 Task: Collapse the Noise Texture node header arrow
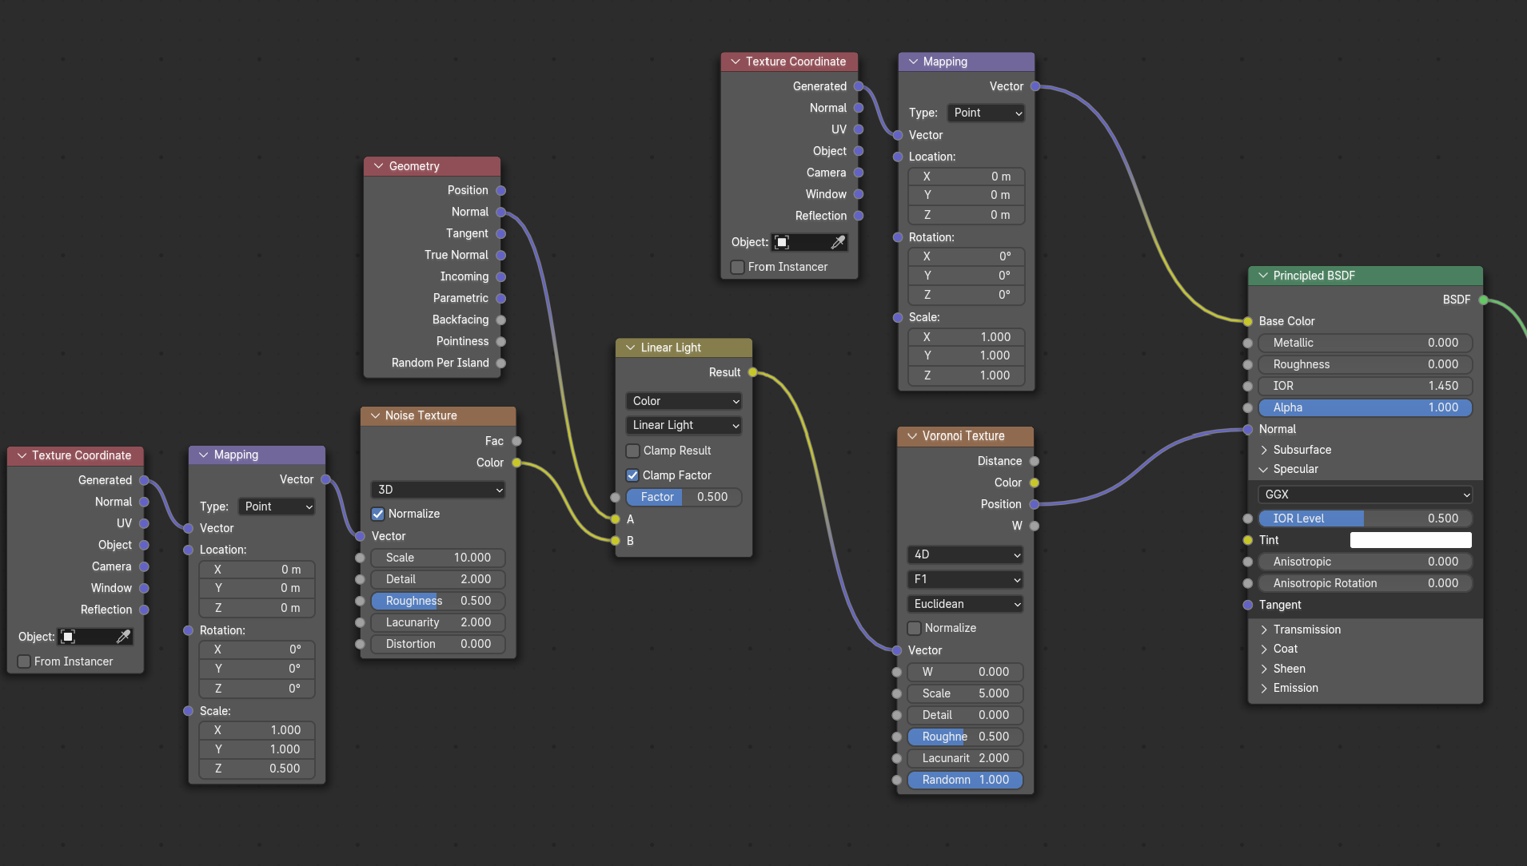[375, 415]
